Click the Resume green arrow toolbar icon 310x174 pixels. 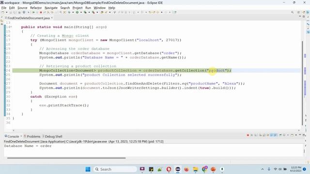pos(33,12)
